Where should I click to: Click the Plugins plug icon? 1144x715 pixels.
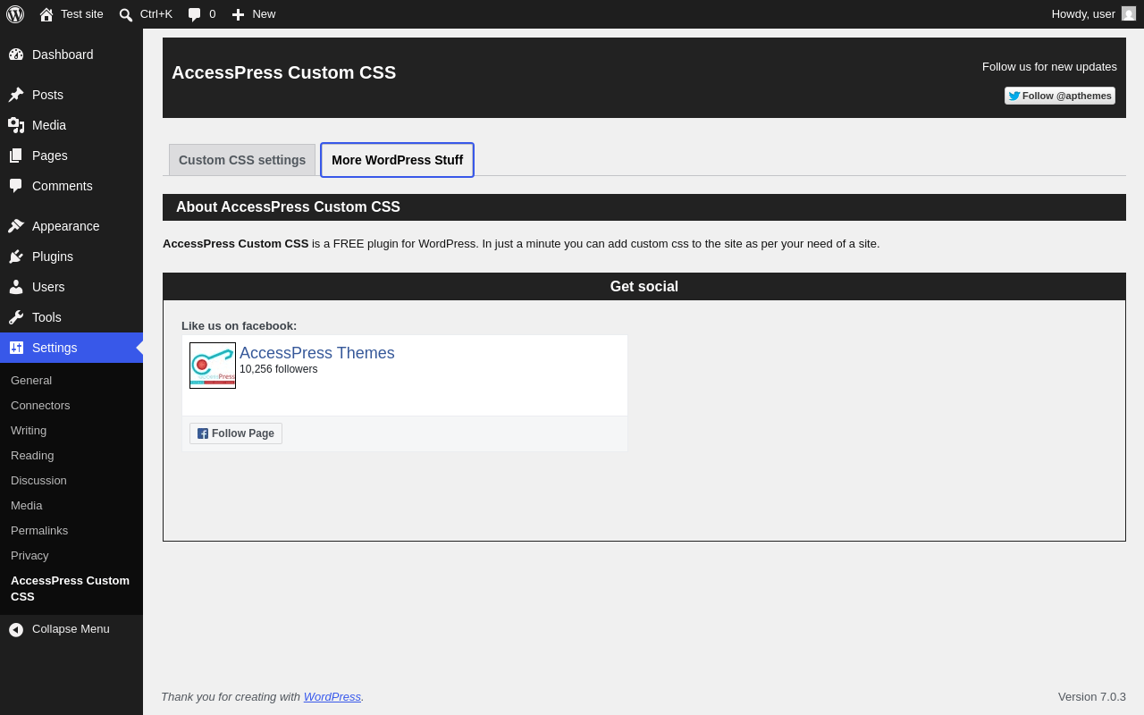(16, 257)
